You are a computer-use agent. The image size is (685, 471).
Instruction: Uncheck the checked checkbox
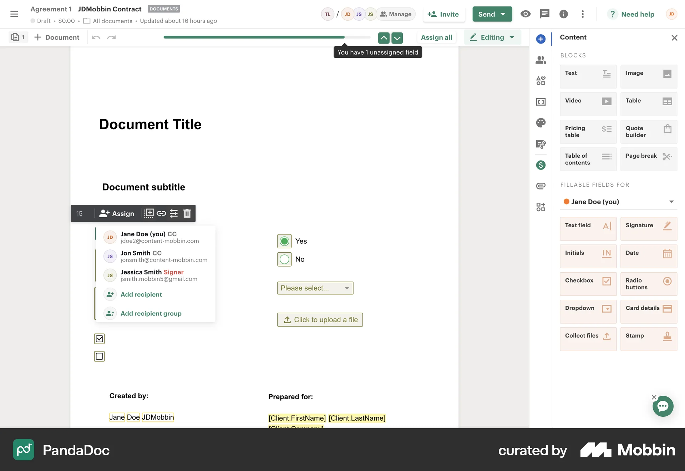click(99, 339)
